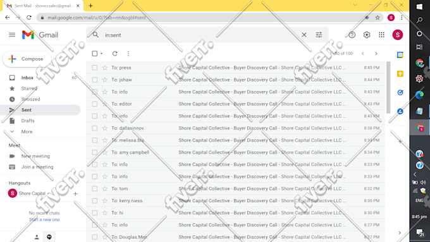Star the email To: tom
Viewport: 430px width, 242px height.
click(x=105, y=188)
